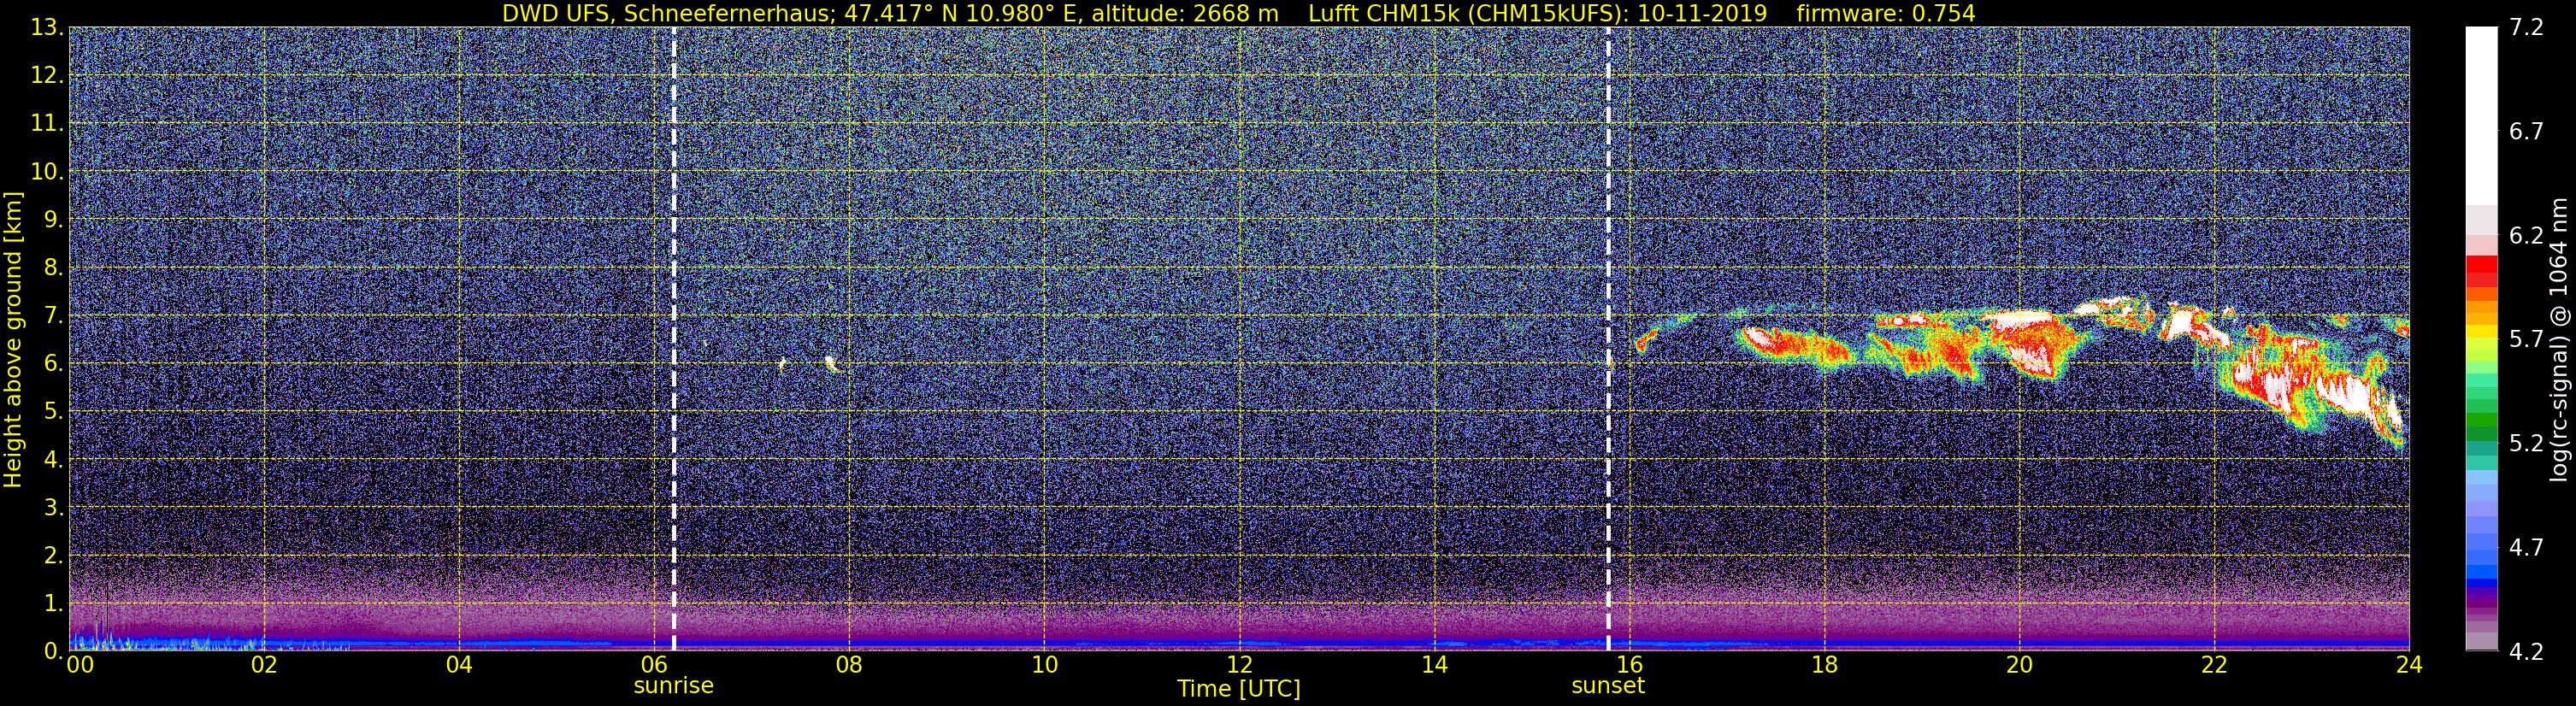Click the height tick label '3.'
The width and height of the screenshot is (2576, 706).
pos(53,508)
